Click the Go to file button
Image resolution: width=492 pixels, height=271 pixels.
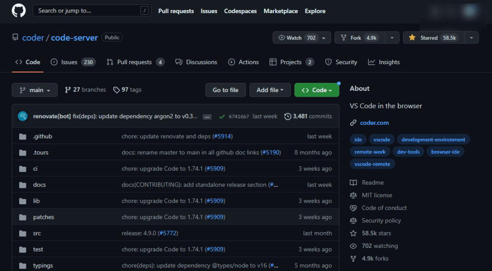226,90
